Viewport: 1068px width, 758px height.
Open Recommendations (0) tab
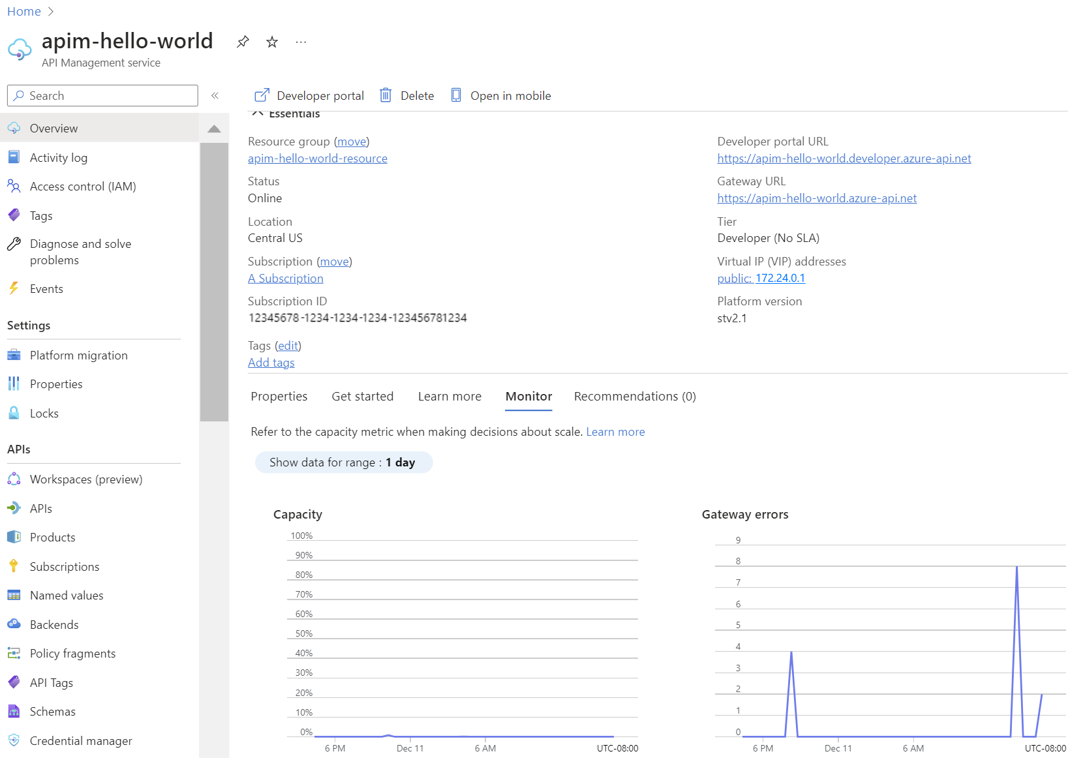[635, 396]
